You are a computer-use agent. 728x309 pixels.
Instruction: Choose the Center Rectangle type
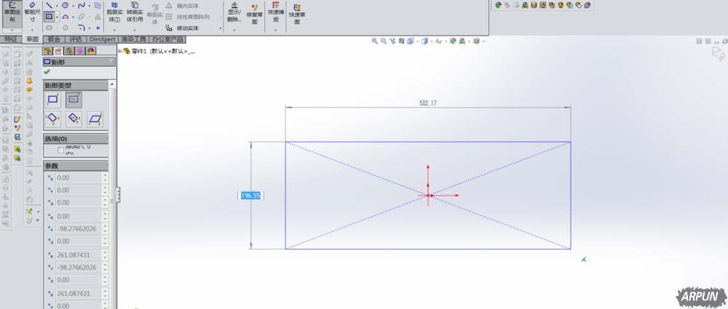(74, 100)
